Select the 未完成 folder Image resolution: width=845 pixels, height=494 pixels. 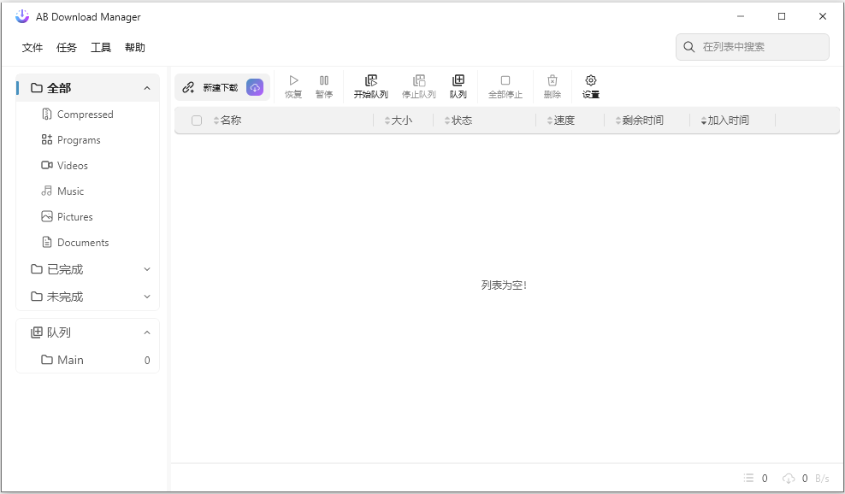(x=87, y=297)
